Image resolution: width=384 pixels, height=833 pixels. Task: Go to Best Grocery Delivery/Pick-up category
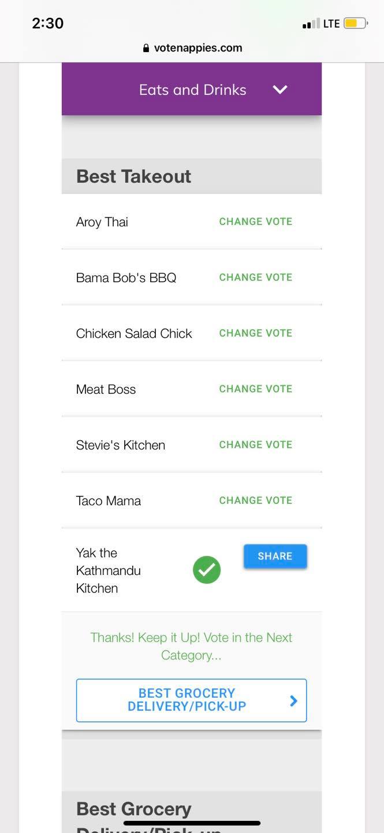(187, 700)
